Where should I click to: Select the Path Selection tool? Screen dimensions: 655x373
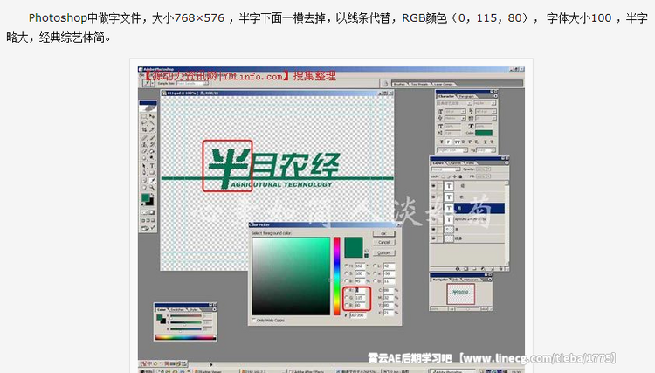144,165
